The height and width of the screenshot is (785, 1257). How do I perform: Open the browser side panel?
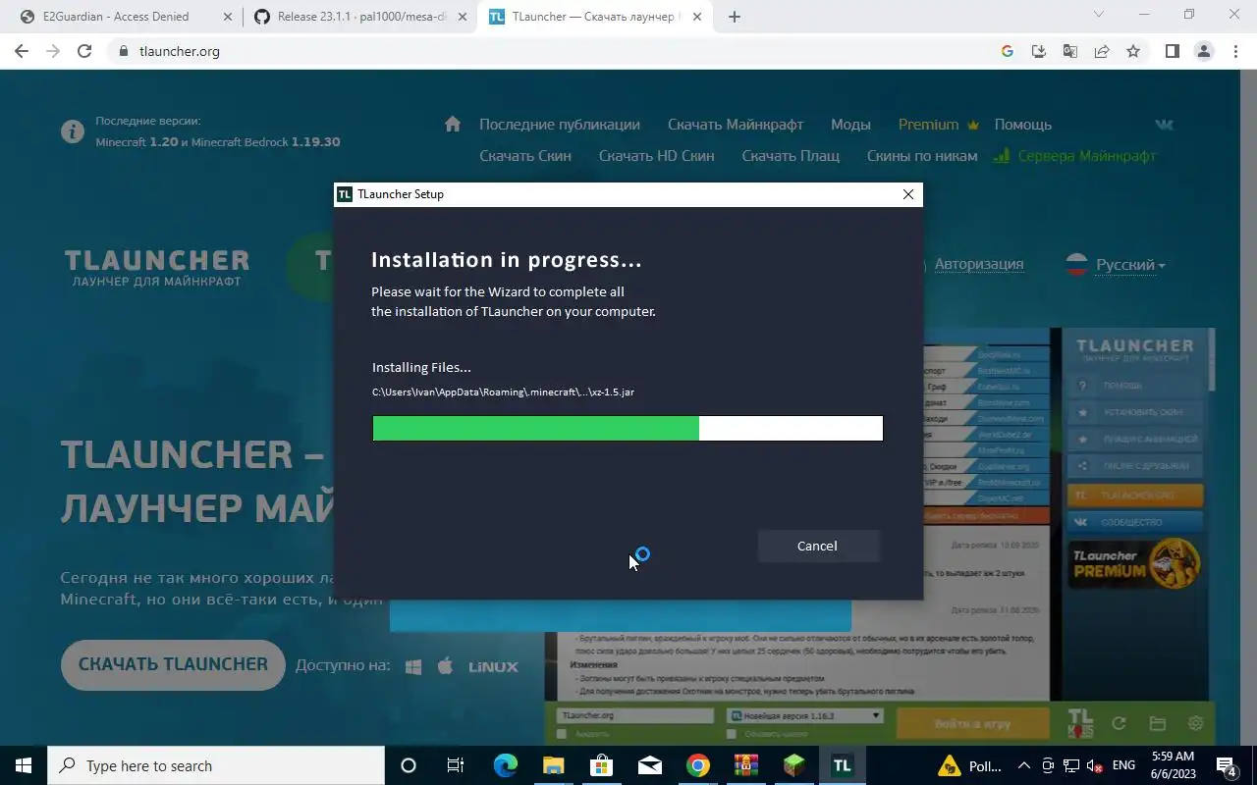coord(1172,51)
